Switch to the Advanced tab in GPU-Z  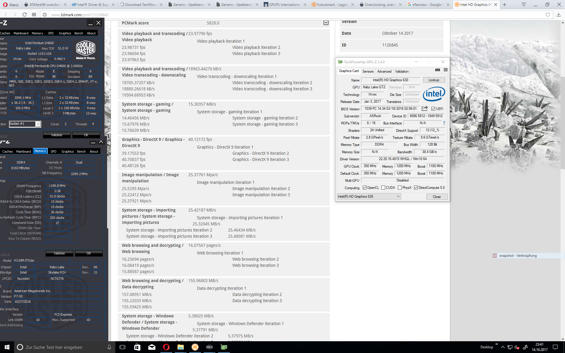coord(384,71)
